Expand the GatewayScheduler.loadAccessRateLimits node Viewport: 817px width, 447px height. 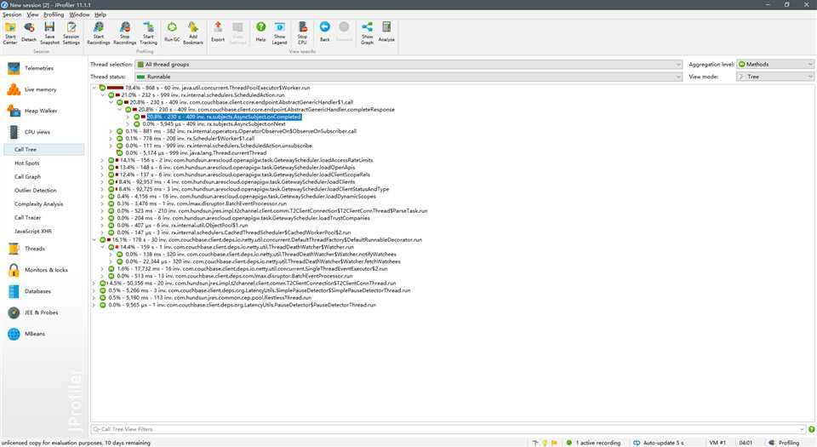(103, 160)
